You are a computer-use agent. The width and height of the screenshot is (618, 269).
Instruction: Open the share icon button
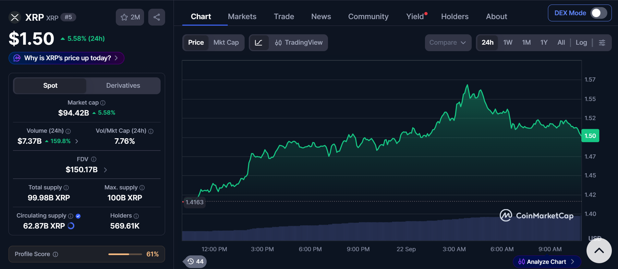(x=157, y=17)
